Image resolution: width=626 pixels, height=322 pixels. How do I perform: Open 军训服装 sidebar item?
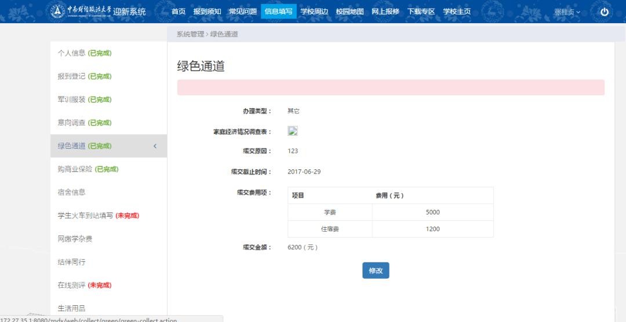71,99
